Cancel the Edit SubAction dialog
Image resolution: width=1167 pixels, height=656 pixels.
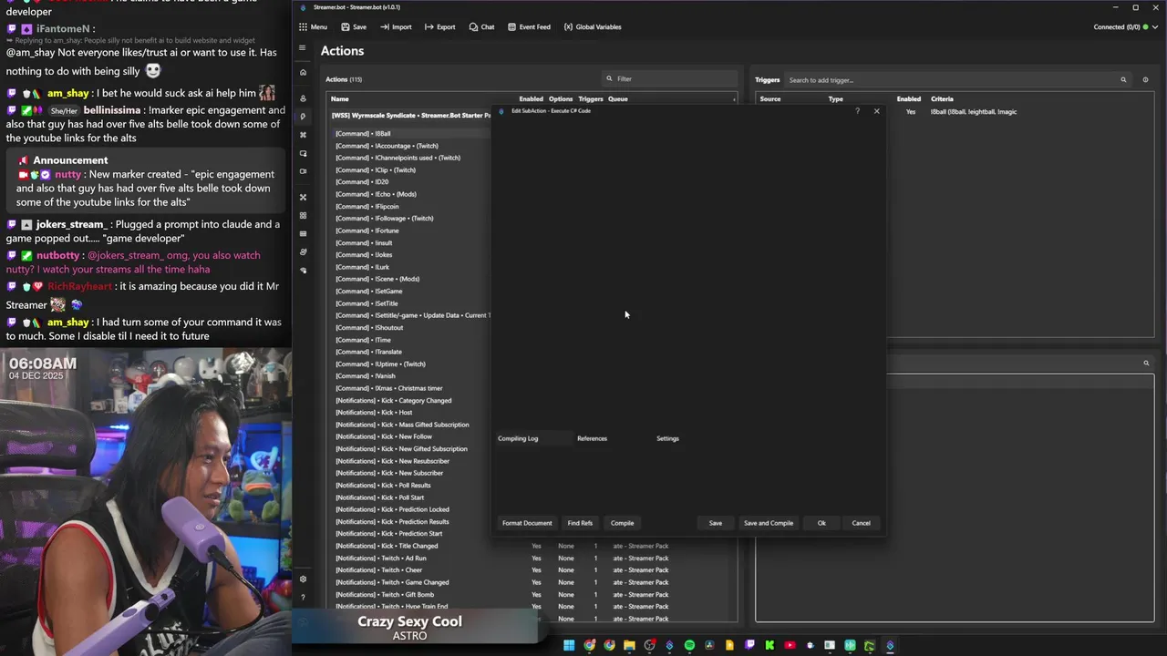click(x=861, y=523)
